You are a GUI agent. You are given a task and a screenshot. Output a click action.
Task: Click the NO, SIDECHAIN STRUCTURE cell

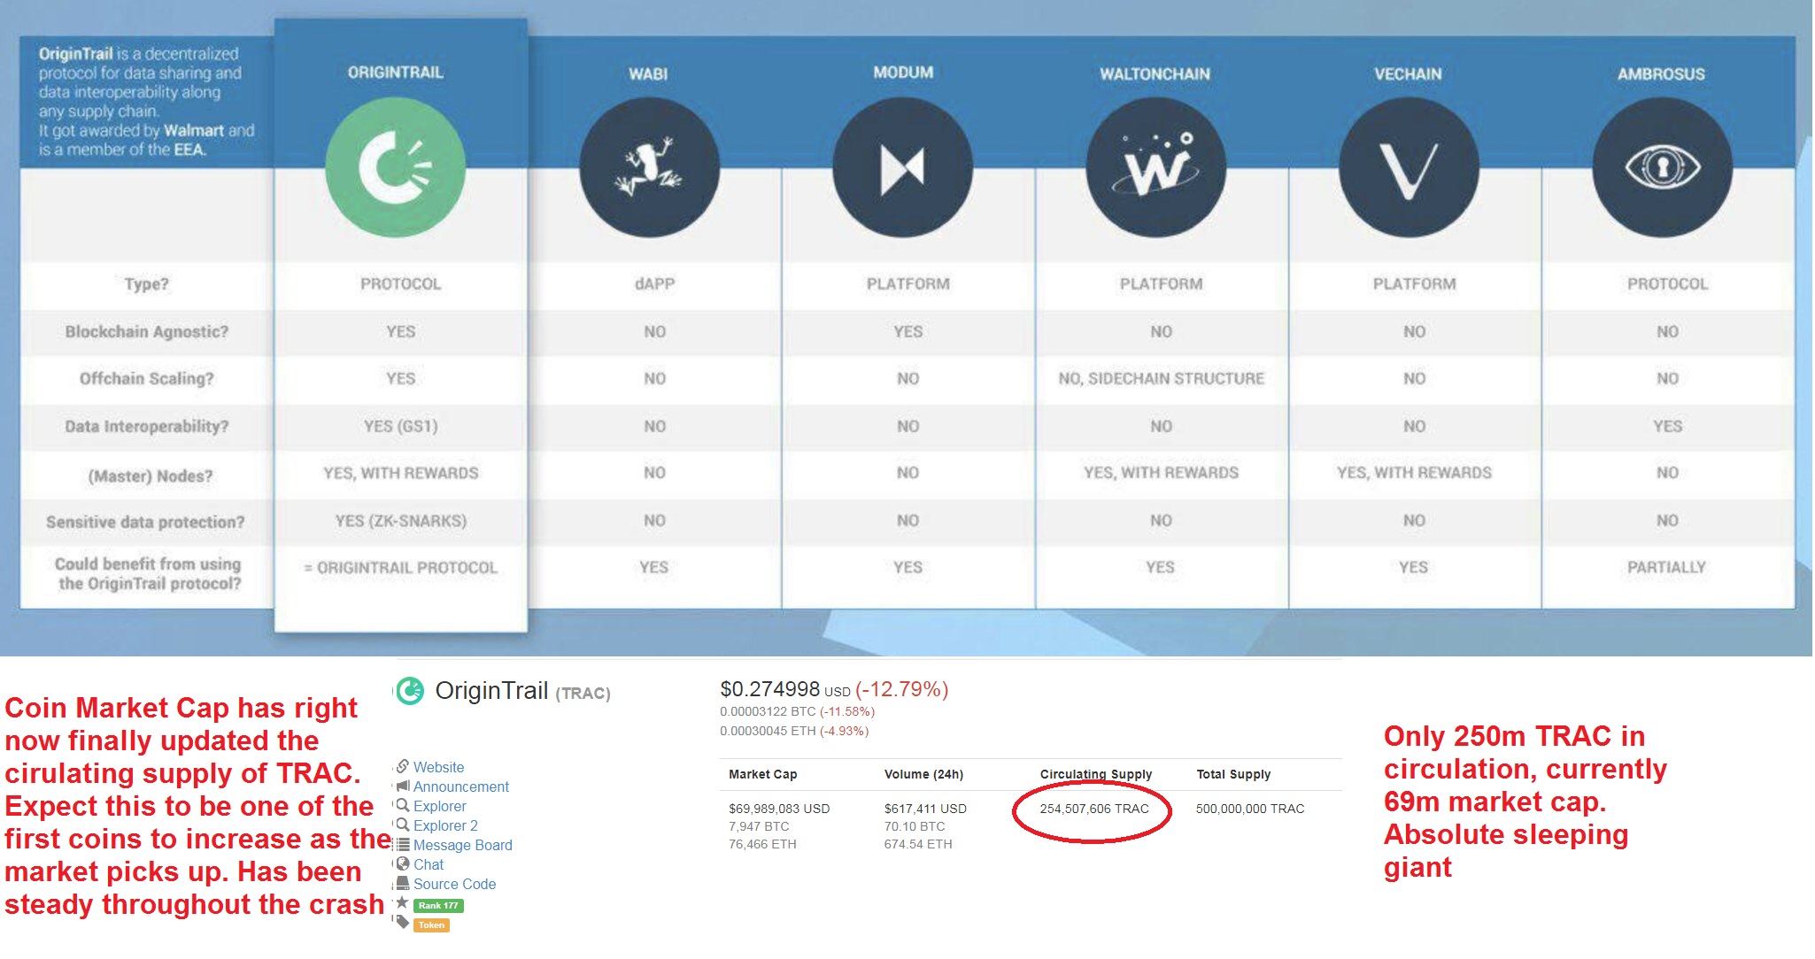tap(1161, 379)
